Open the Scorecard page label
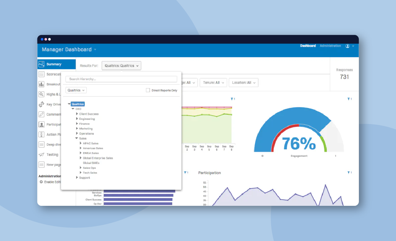The image size is (396, 241). pos(54,74)
